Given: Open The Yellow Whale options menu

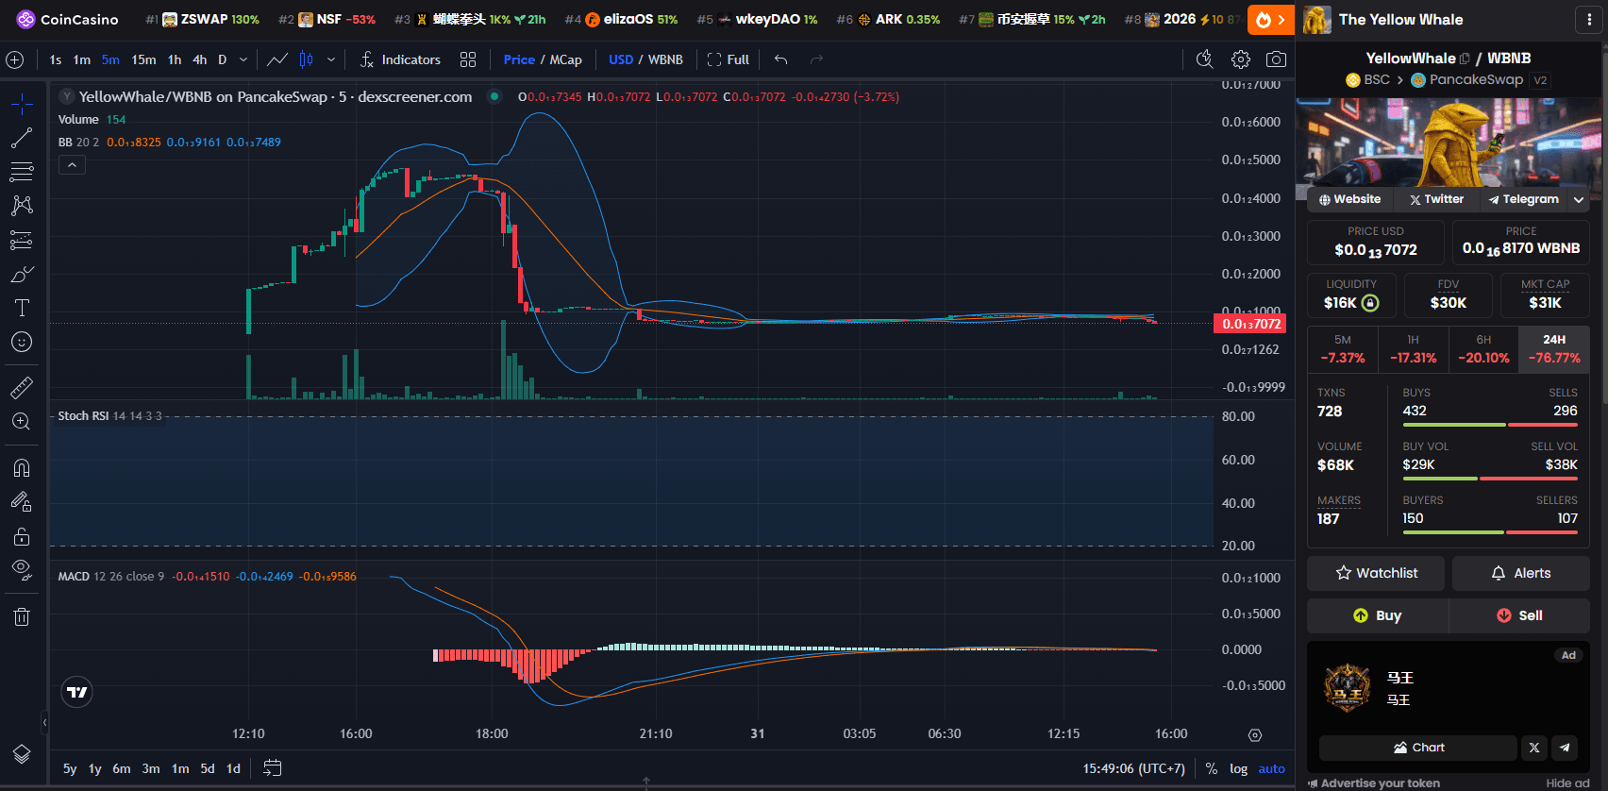Looking at the screenshot, I should [1589, 20].
